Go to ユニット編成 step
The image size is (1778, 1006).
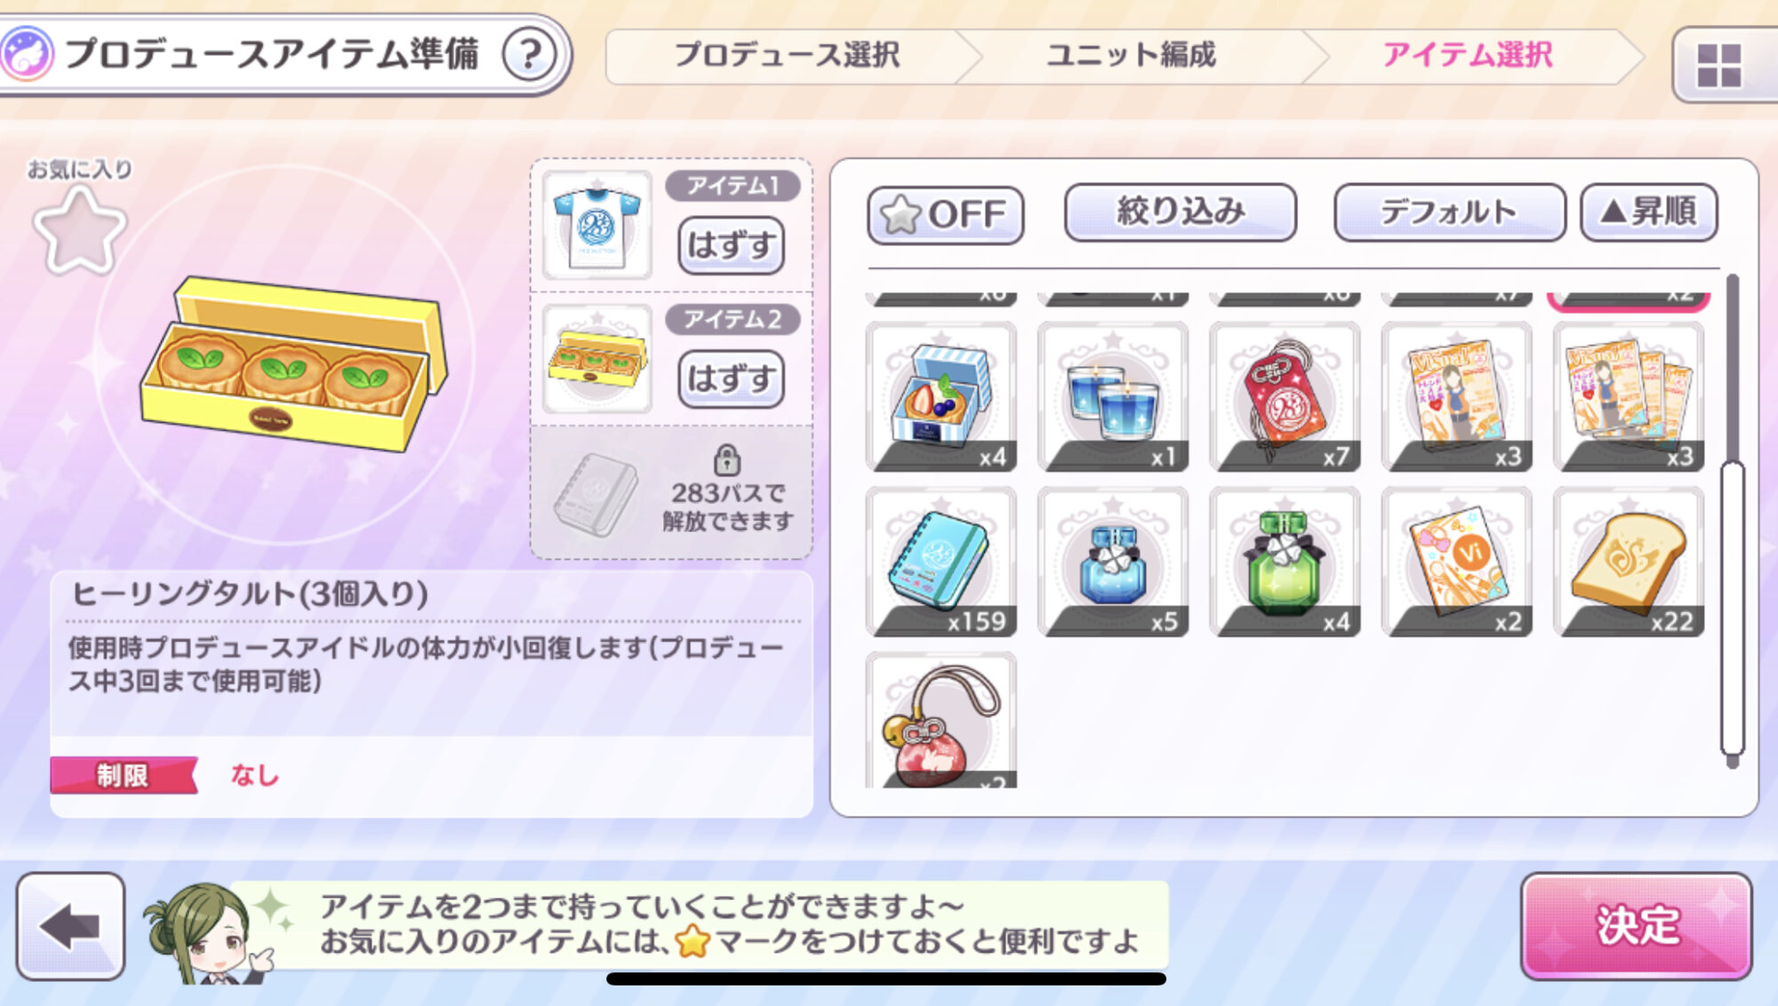point(1131,55)
